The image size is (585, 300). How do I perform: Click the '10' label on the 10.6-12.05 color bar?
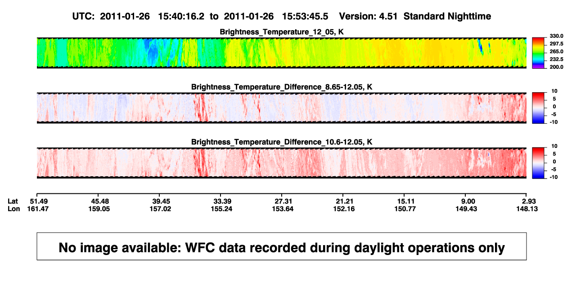[x=554, y=146]
